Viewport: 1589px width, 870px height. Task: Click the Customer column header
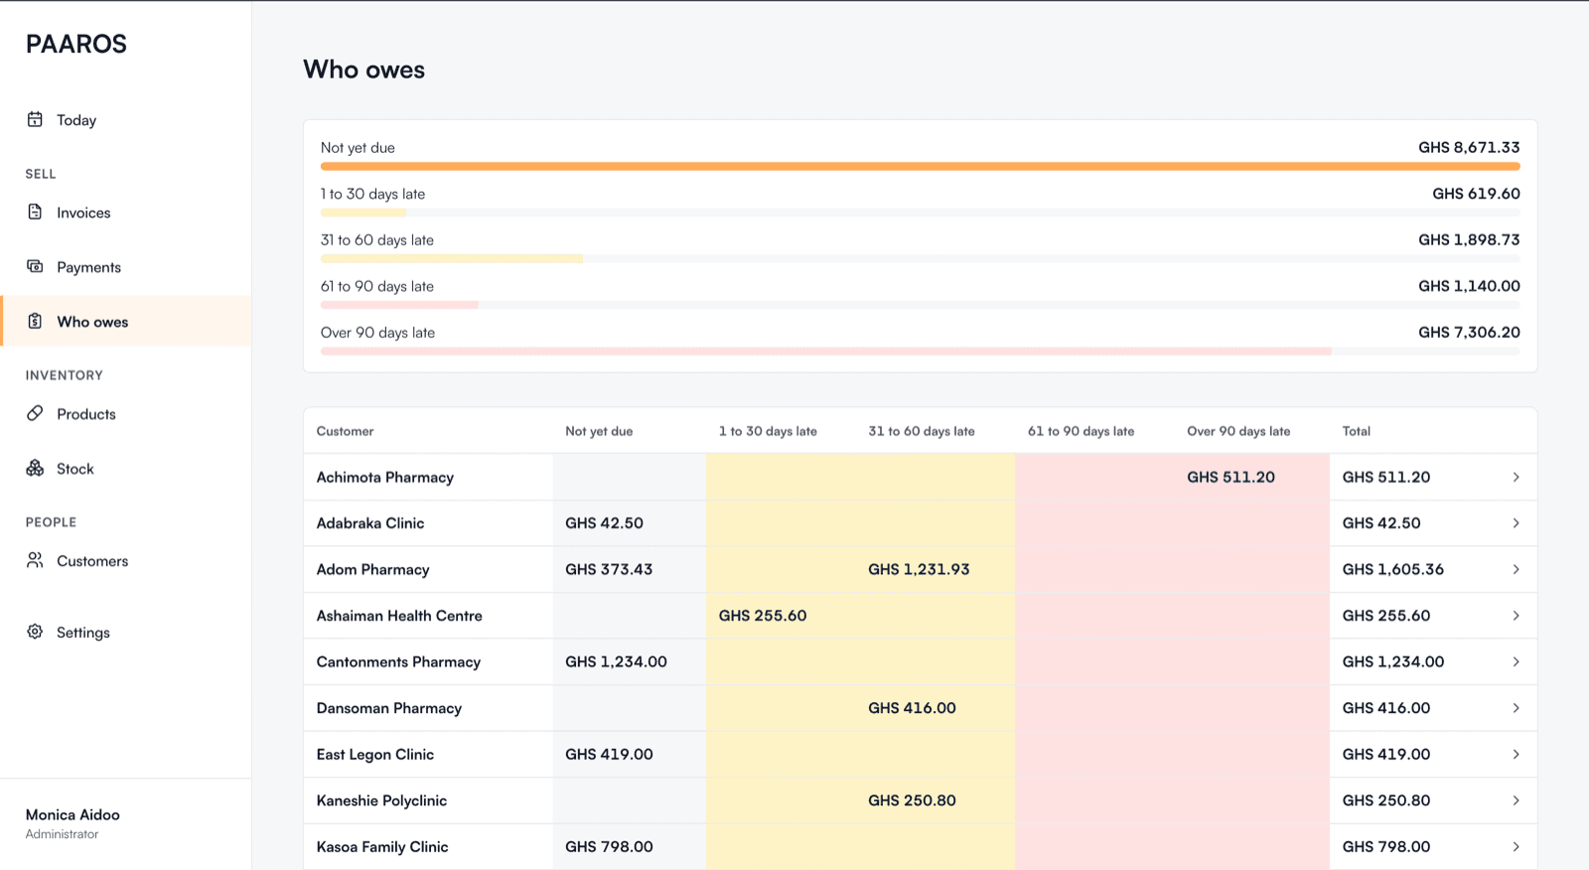click(346, 431)
